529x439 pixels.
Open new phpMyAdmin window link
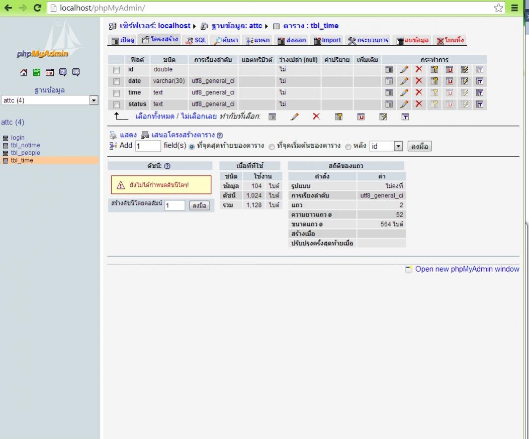(467, 269)
